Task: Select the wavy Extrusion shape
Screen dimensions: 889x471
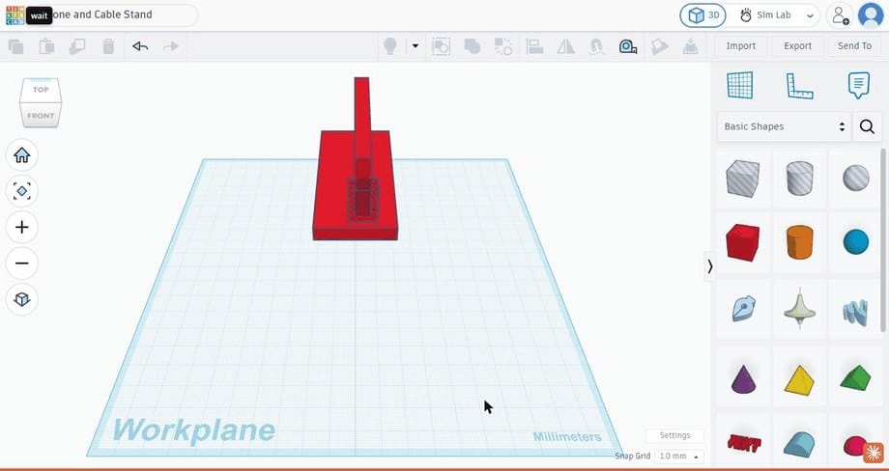Action: click(x=855, y=313)
